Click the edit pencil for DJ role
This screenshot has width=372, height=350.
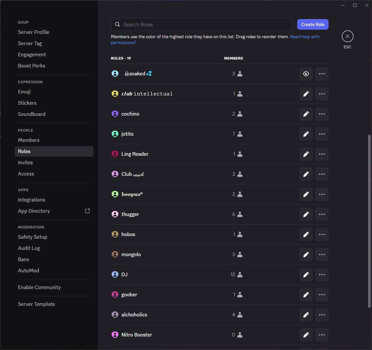[x=306, y=275]
